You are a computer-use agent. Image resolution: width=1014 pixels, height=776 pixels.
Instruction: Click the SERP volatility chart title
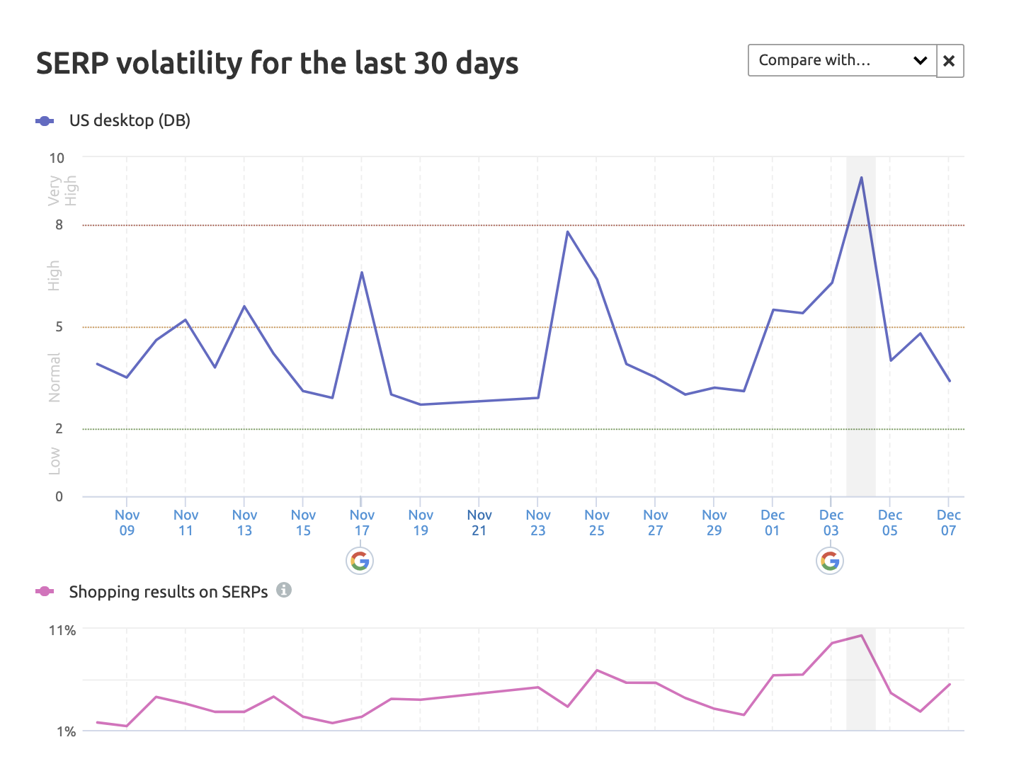(277, 63)
